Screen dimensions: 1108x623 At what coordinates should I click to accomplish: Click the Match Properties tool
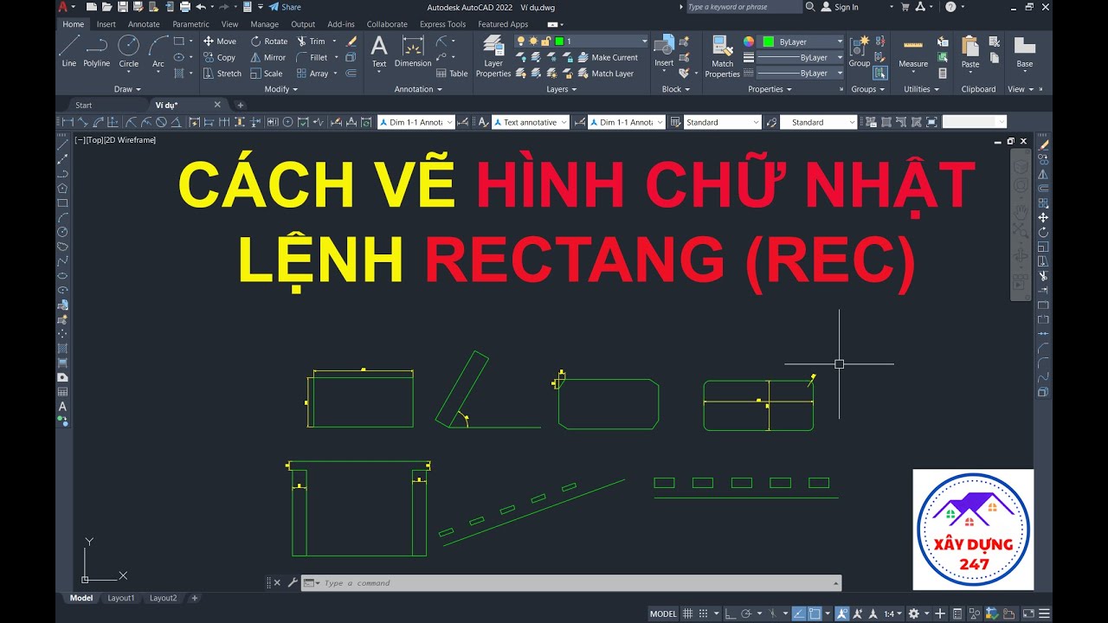[x=722, y=56]
